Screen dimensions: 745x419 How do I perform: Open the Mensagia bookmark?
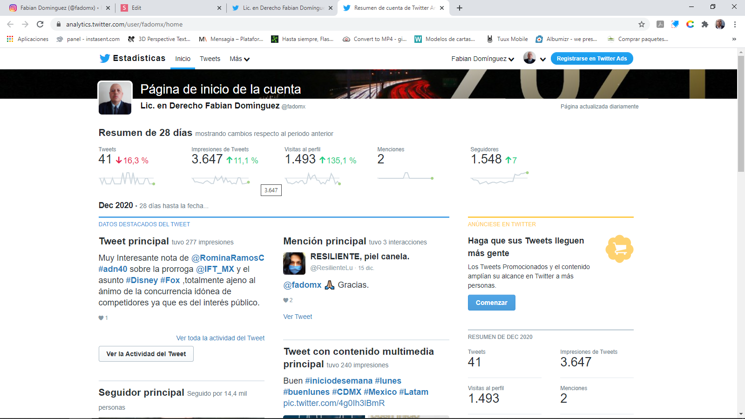[x=231, y=39]
